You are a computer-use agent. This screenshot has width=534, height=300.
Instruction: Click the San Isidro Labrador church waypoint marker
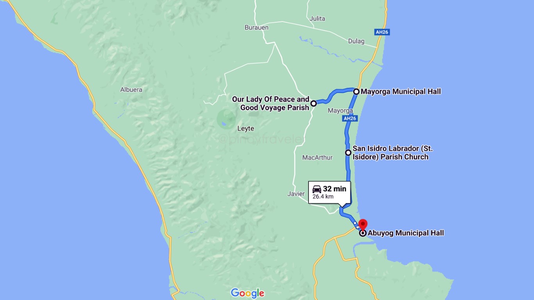pos(348,152)
